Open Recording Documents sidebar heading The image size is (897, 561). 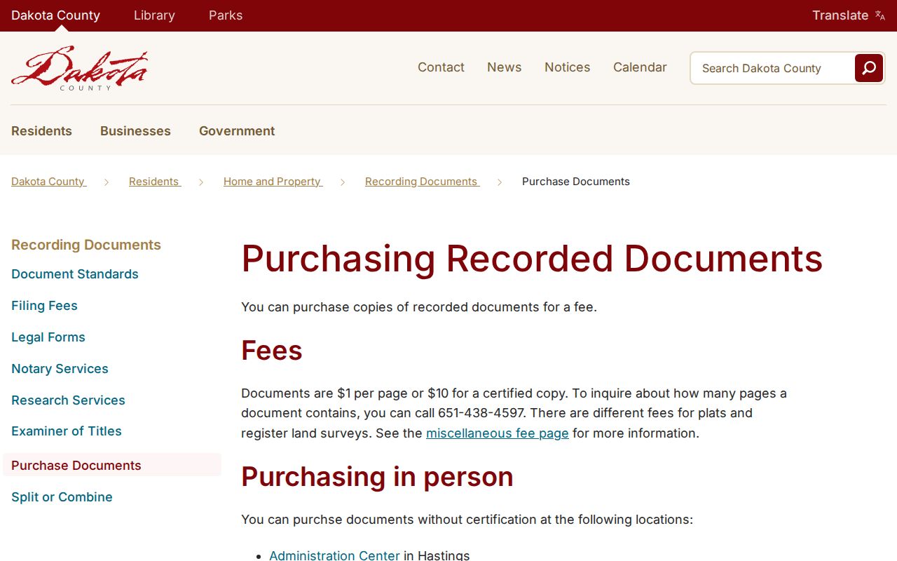point(86,245)
